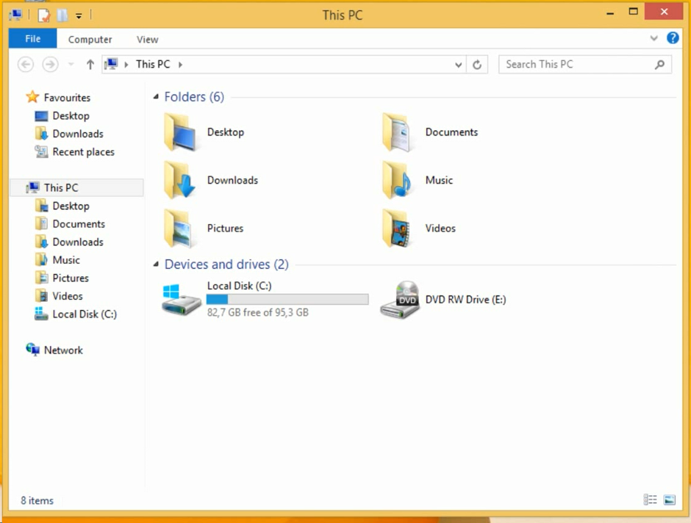
Task: Open Videos in the navigation pane
Action: tap(59, 296)
